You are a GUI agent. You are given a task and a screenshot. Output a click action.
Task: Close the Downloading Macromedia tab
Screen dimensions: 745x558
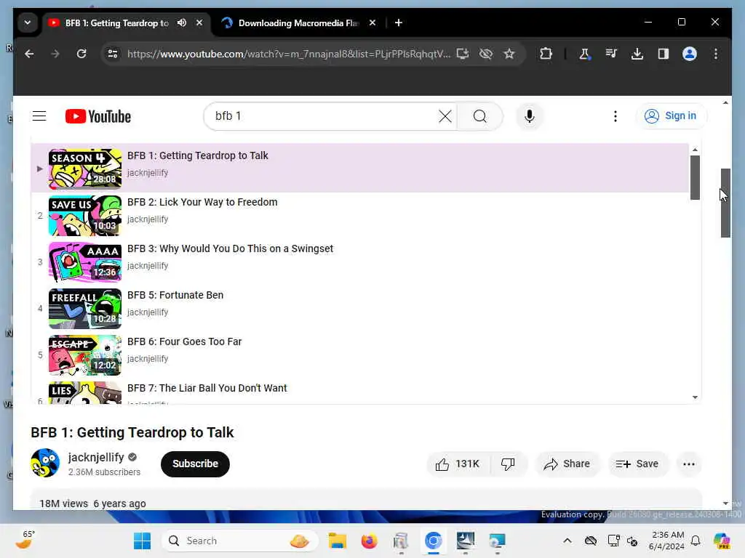372,23
